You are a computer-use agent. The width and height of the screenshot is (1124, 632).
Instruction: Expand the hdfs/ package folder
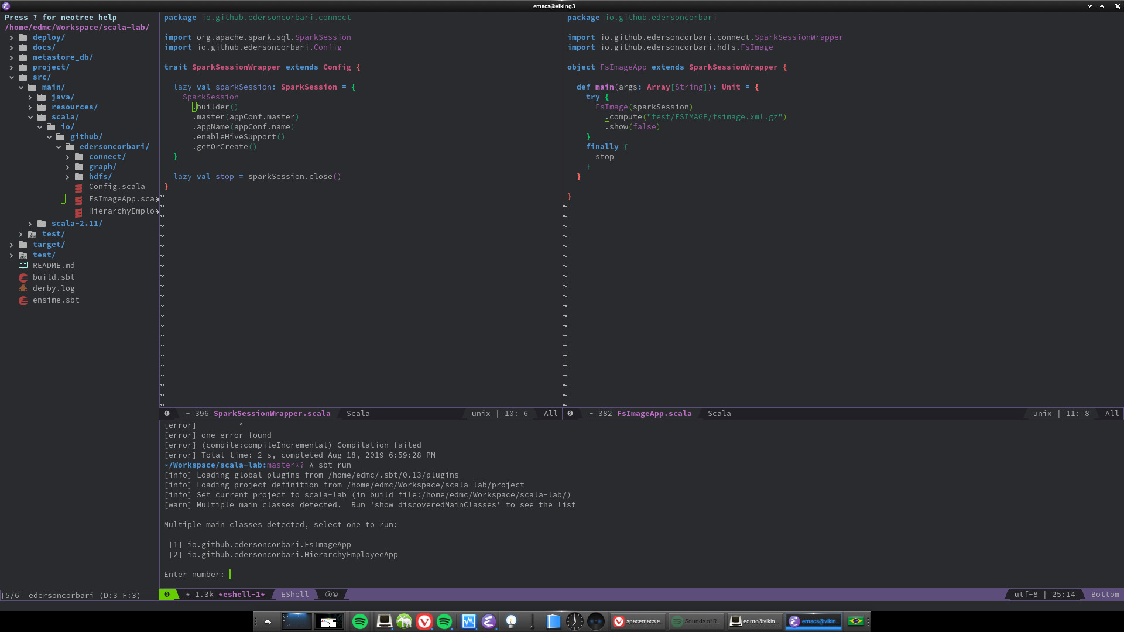pos(68,177)
